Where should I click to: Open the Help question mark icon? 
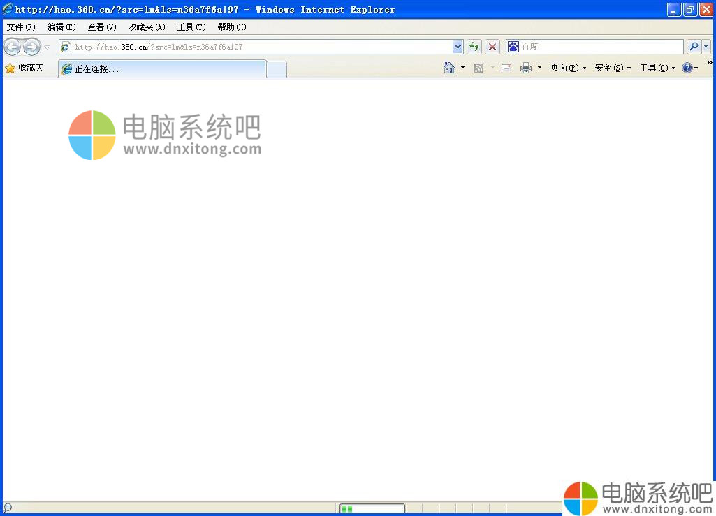point(687,68)
